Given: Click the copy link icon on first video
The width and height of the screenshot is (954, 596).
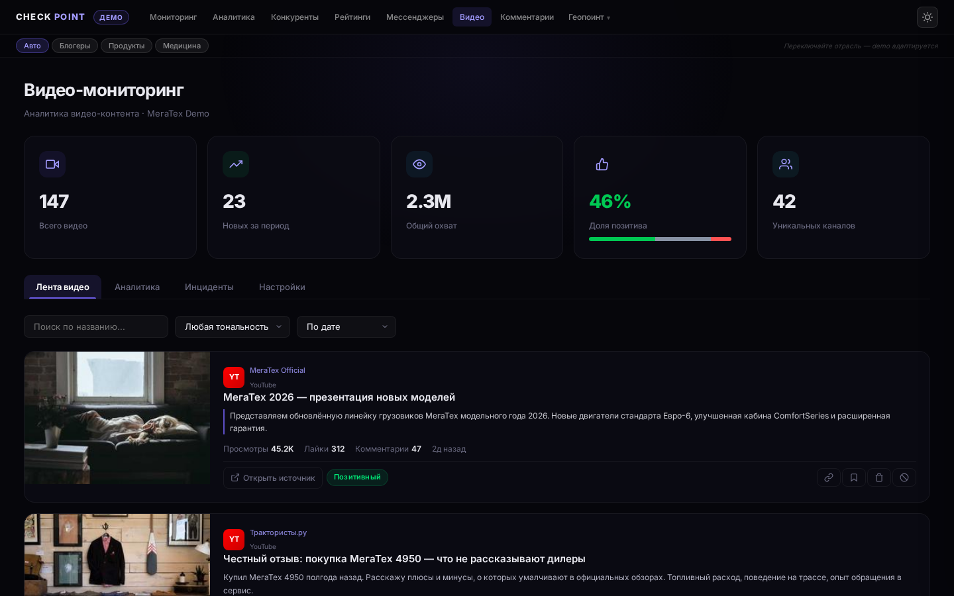Looking at the screenshot, I should pos(828,477).
